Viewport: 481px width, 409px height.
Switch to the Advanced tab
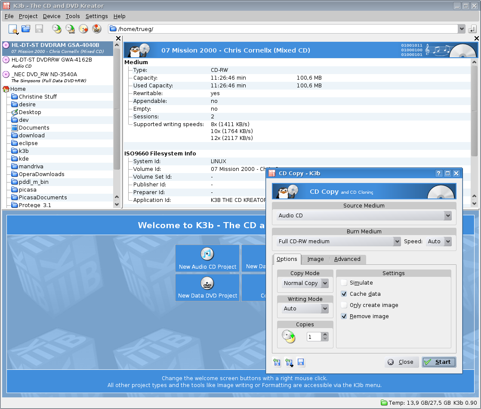tap(347, 259)
